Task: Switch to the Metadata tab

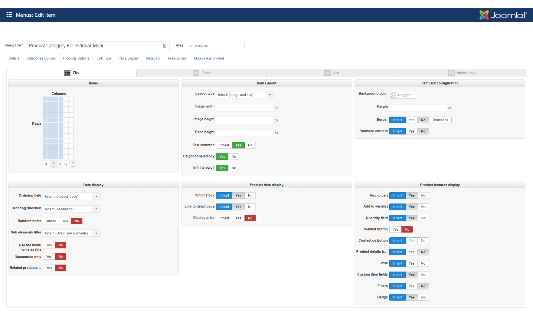Action: [153, 58]
